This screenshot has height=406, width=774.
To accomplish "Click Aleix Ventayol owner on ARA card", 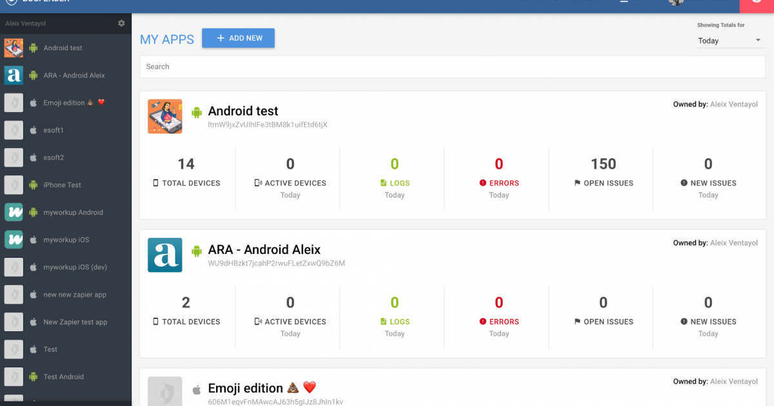I will [x=734, y=243].
